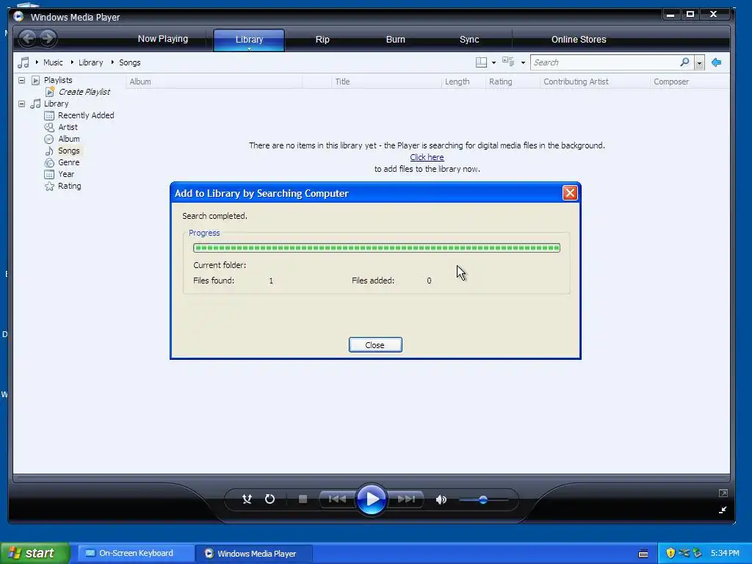
Task: Select Year in Library tree
Action: tap(66, 174)
